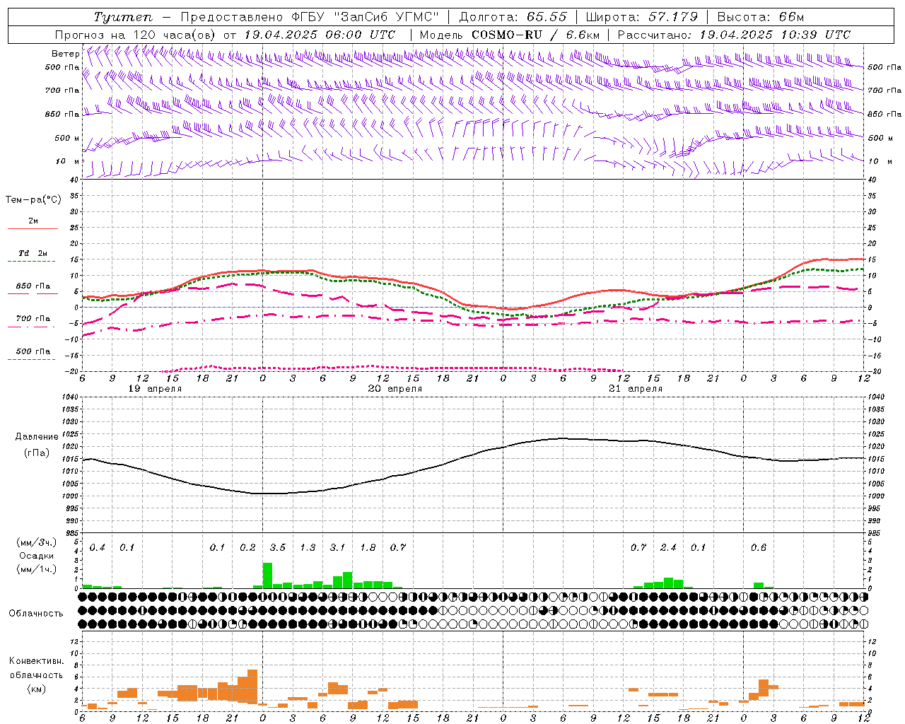Select the elevation text "Высота: 66м"
Viewport: 905px width, 724px height.
pos(761,17)
